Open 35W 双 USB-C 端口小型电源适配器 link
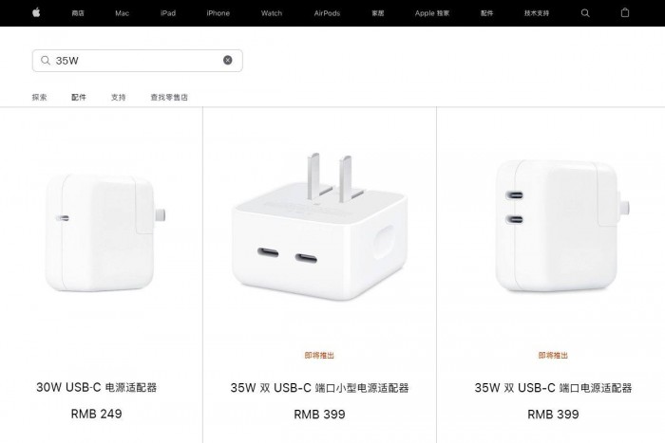Viewport: 665px width, 443px height. tap(319, 388)
